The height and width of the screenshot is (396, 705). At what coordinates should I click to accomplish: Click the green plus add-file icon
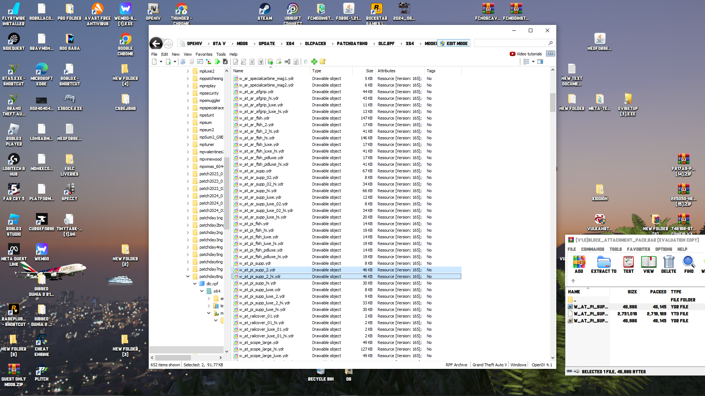[314, 62]
